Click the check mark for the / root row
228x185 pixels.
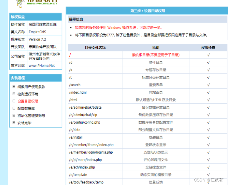[208, 55]
